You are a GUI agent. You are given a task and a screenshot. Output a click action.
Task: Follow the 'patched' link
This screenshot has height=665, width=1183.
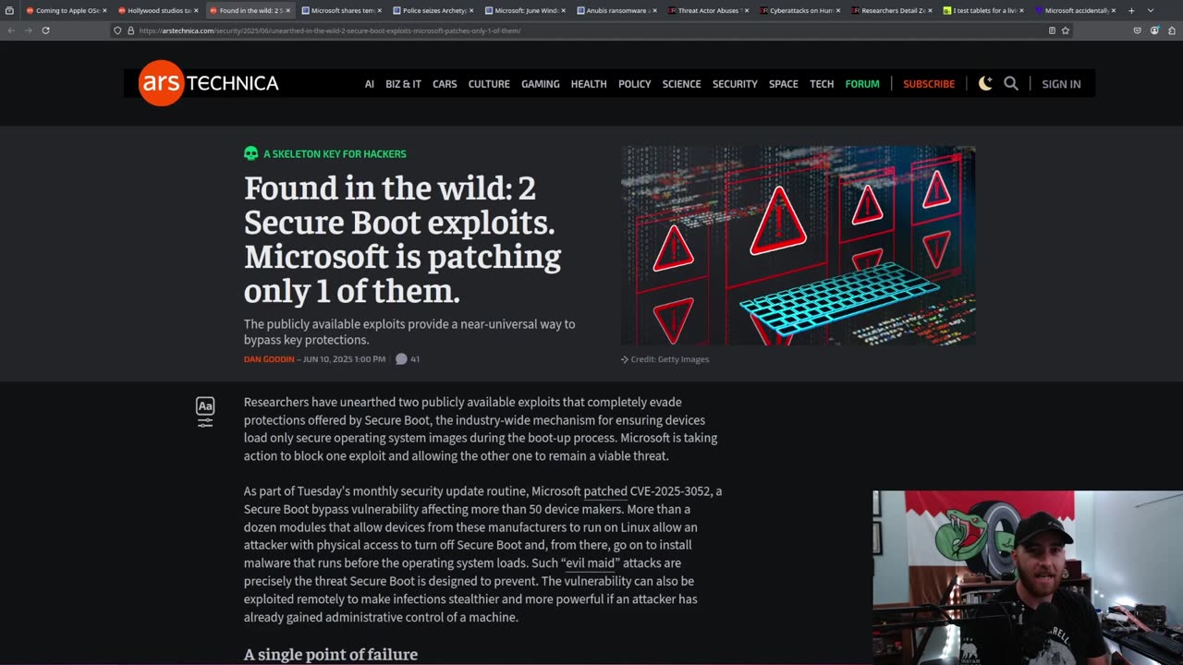[x=605, y=491]
